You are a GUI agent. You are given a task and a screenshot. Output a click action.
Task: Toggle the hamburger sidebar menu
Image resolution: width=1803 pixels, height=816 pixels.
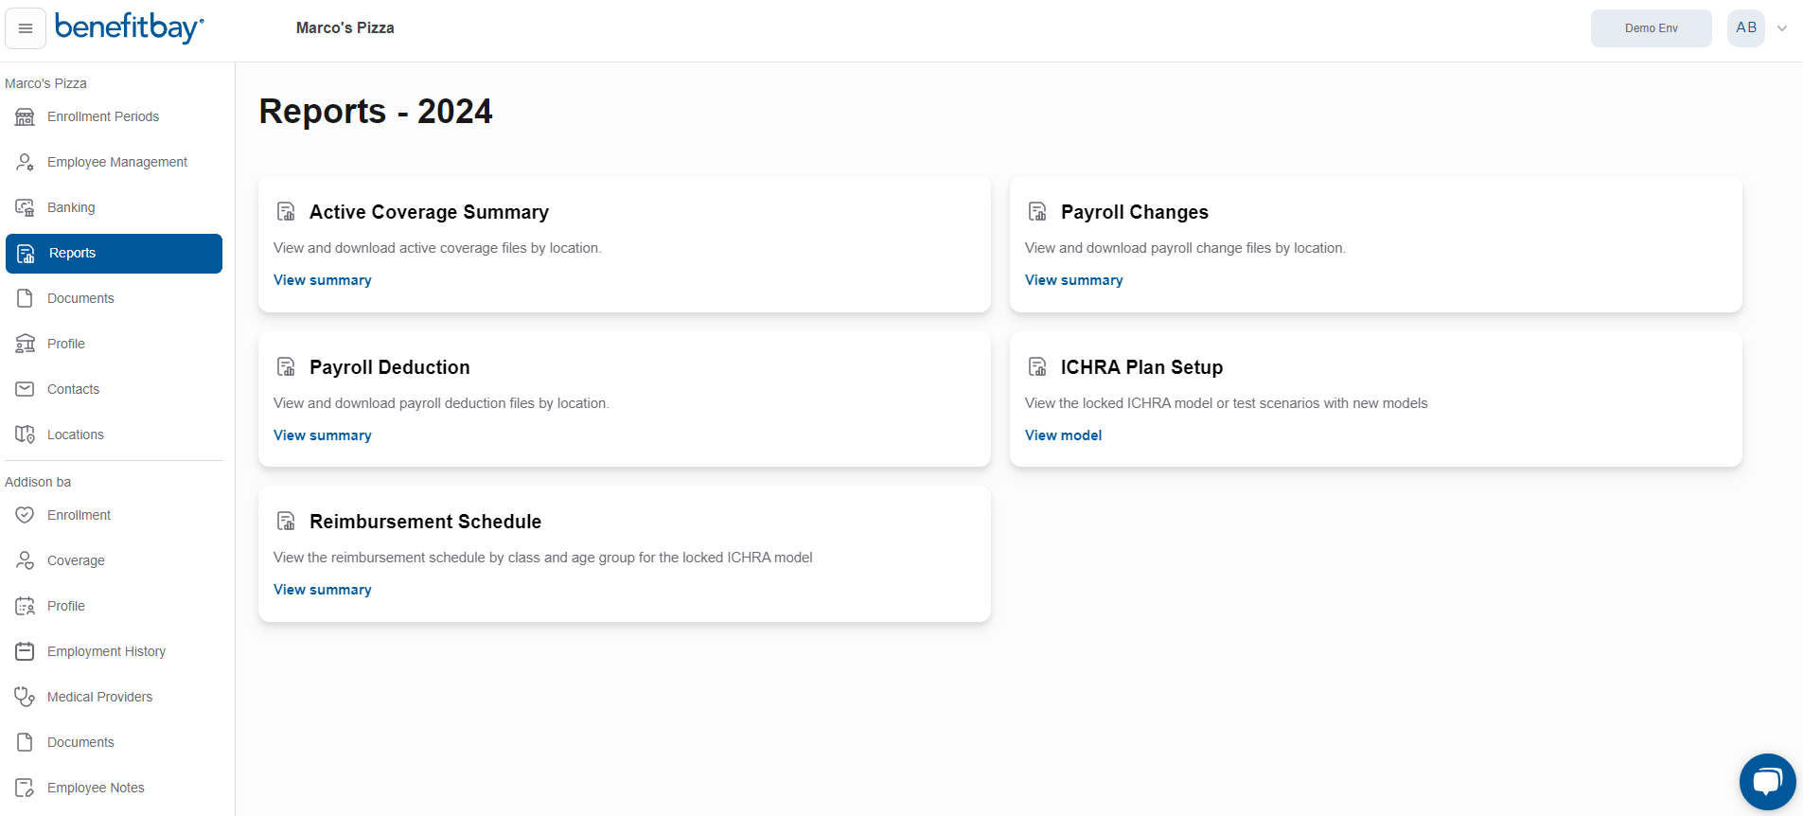(26, 28)
